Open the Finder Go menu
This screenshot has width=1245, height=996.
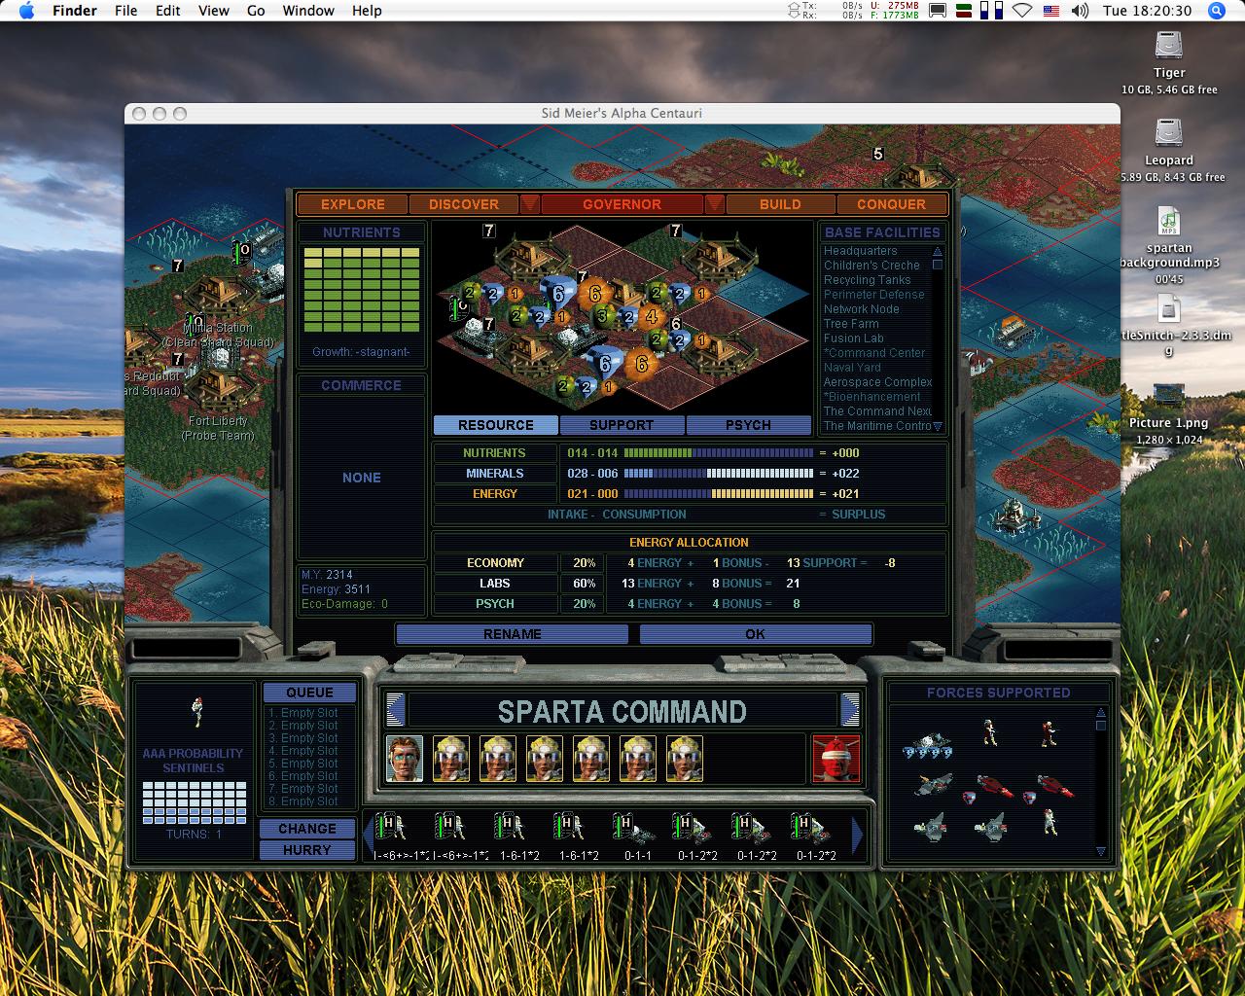coord(256,11)
